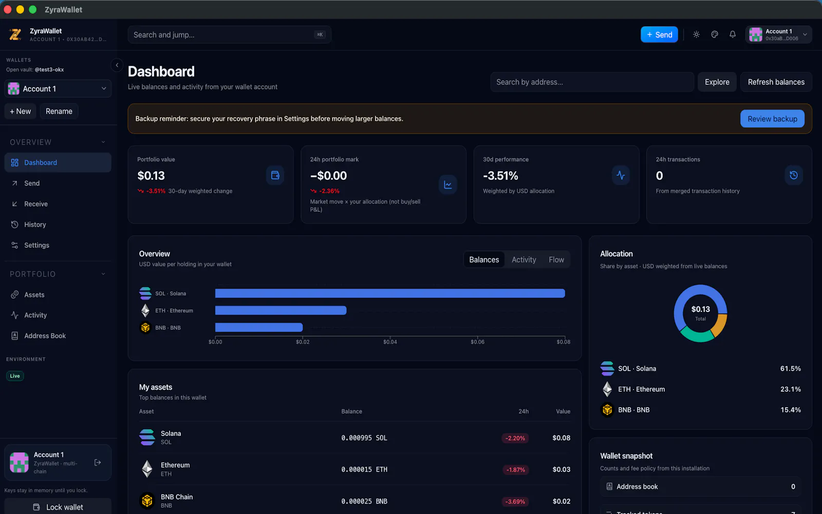The height and width of the screenshot is (514, 822).
Task: Toggle light/dark theme sun icon
Action: pyautogui.click(x=696, y=34)
